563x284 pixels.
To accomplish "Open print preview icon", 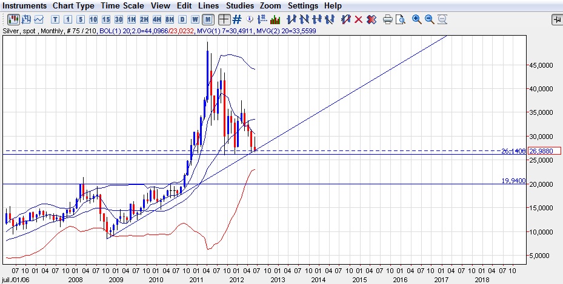I will (x=400, y=19).
